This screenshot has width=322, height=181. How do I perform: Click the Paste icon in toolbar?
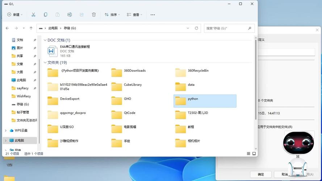pyautogui.click(x=58, y=14)
